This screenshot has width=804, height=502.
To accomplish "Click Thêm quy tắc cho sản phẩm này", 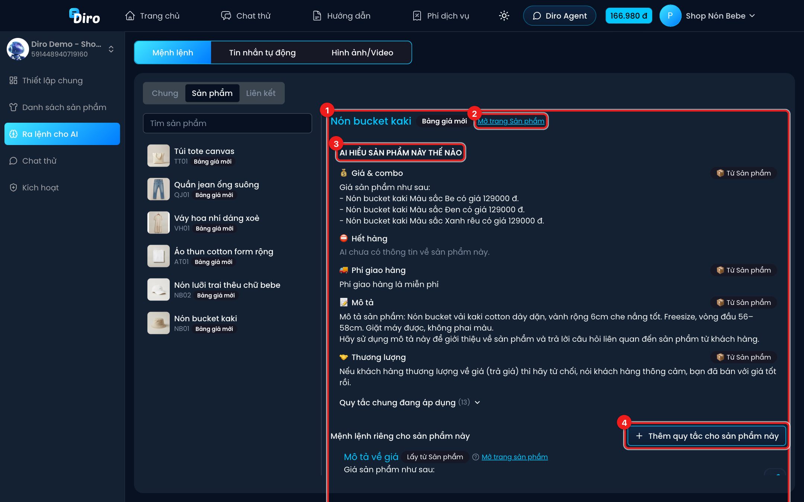I will (x=707, y=436).
